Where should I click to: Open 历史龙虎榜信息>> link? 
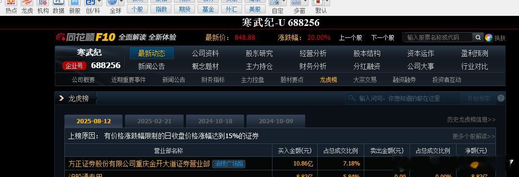(471, 120)
